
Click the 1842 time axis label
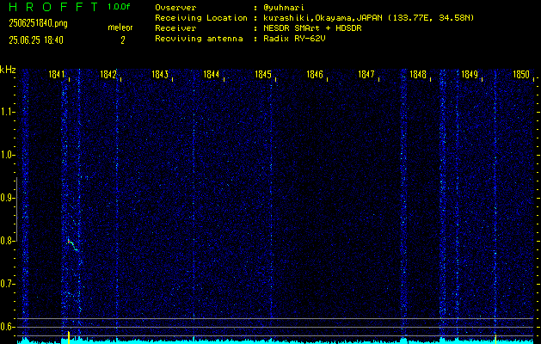108,74
